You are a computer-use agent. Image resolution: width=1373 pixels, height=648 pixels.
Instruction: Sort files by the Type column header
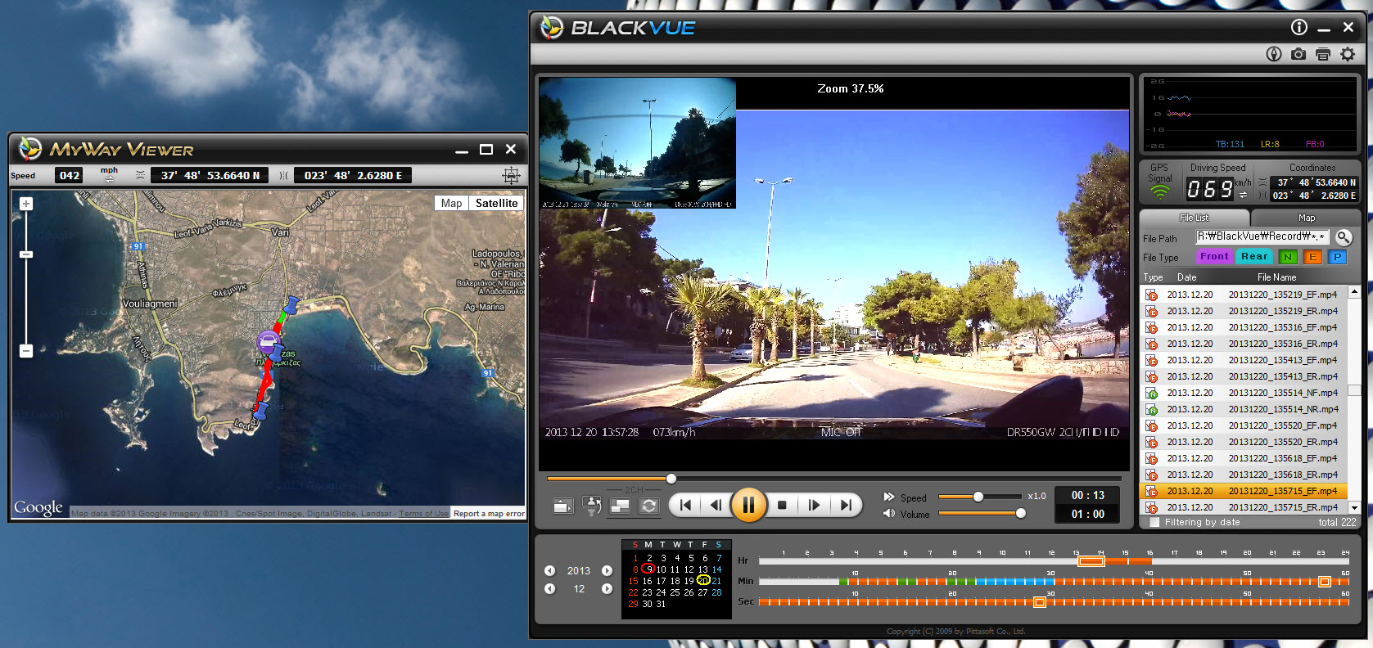1153,277
